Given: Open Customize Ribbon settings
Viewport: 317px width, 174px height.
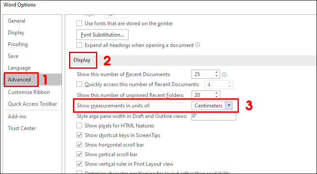Looking at the screenshot, I should pos(29,92).
